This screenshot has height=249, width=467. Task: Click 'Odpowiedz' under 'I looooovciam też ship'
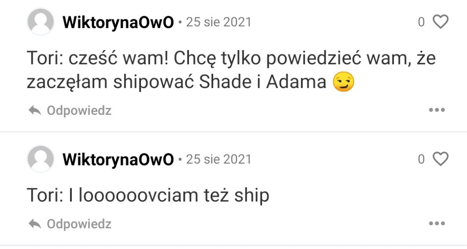coord(79,224)
